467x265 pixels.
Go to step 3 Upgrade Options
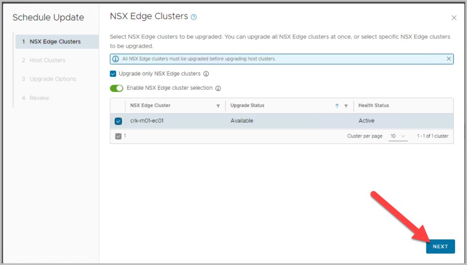point(49,79)
